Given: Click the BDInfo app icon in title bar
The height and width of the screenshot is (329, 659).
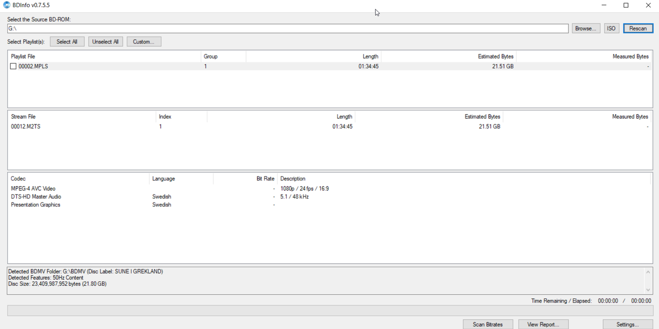Looking at the screenshot, I should [7, 5].
